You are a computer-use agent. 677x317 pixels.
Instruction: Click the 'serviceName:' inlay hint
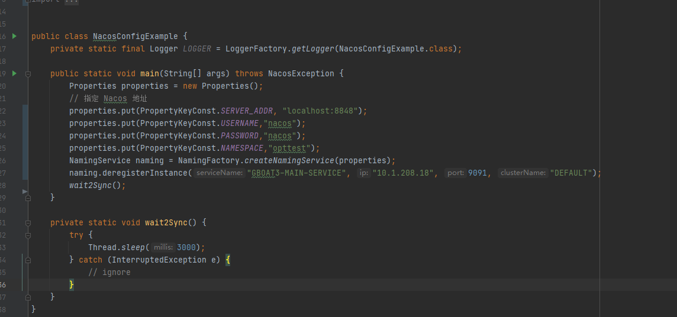pyautogui.click(x=220, y=173)
